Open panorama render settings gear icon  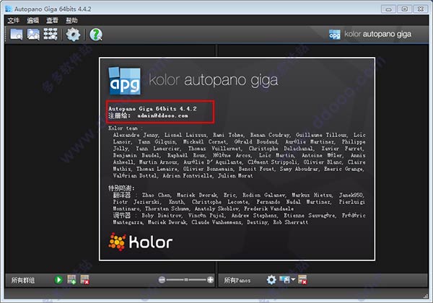(x=271, y=280)
